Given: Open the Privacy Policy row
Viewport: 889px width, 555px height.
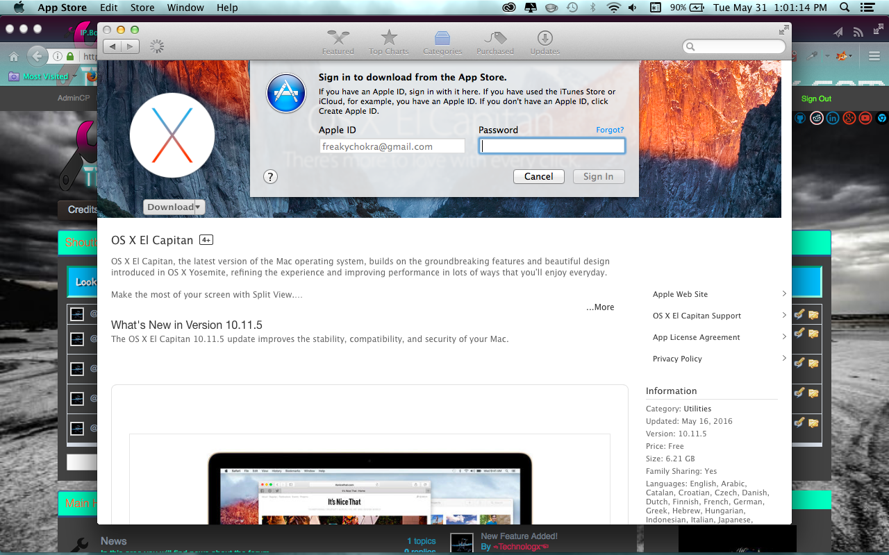Looking at the screenshot, I should pyautogui.click(x=720, y=359).
